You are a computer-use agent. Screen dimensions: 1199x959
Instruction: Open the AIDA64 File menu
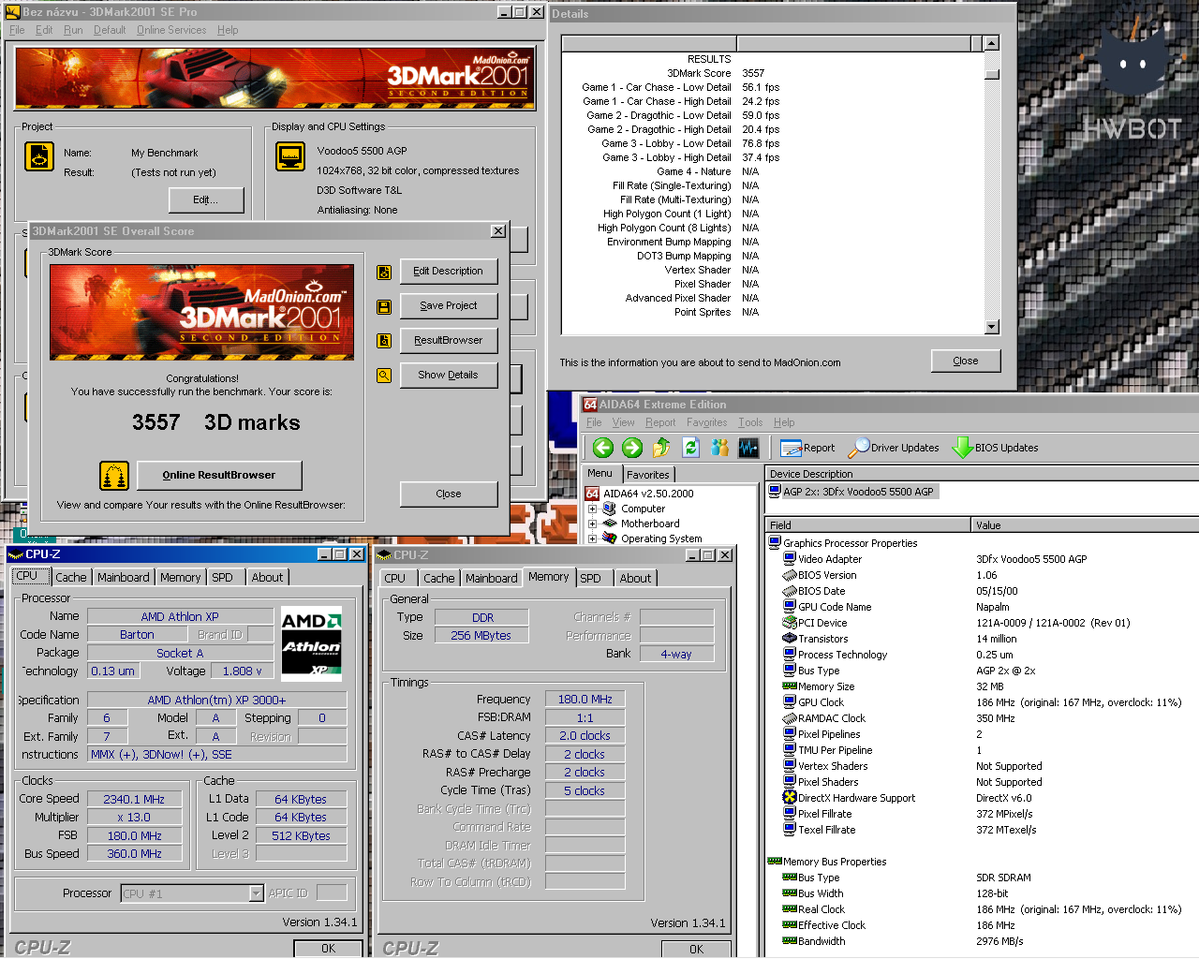coord(594,422)
